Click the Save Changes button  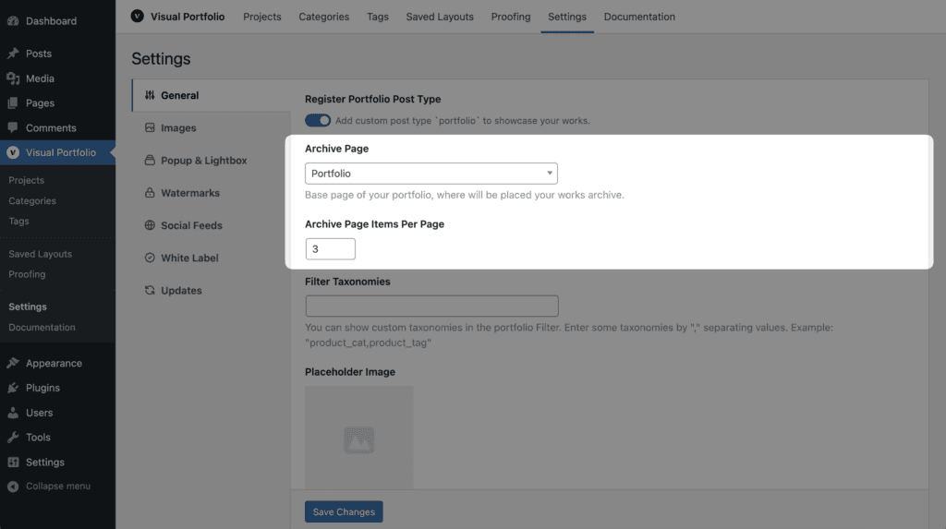point(344,511)
